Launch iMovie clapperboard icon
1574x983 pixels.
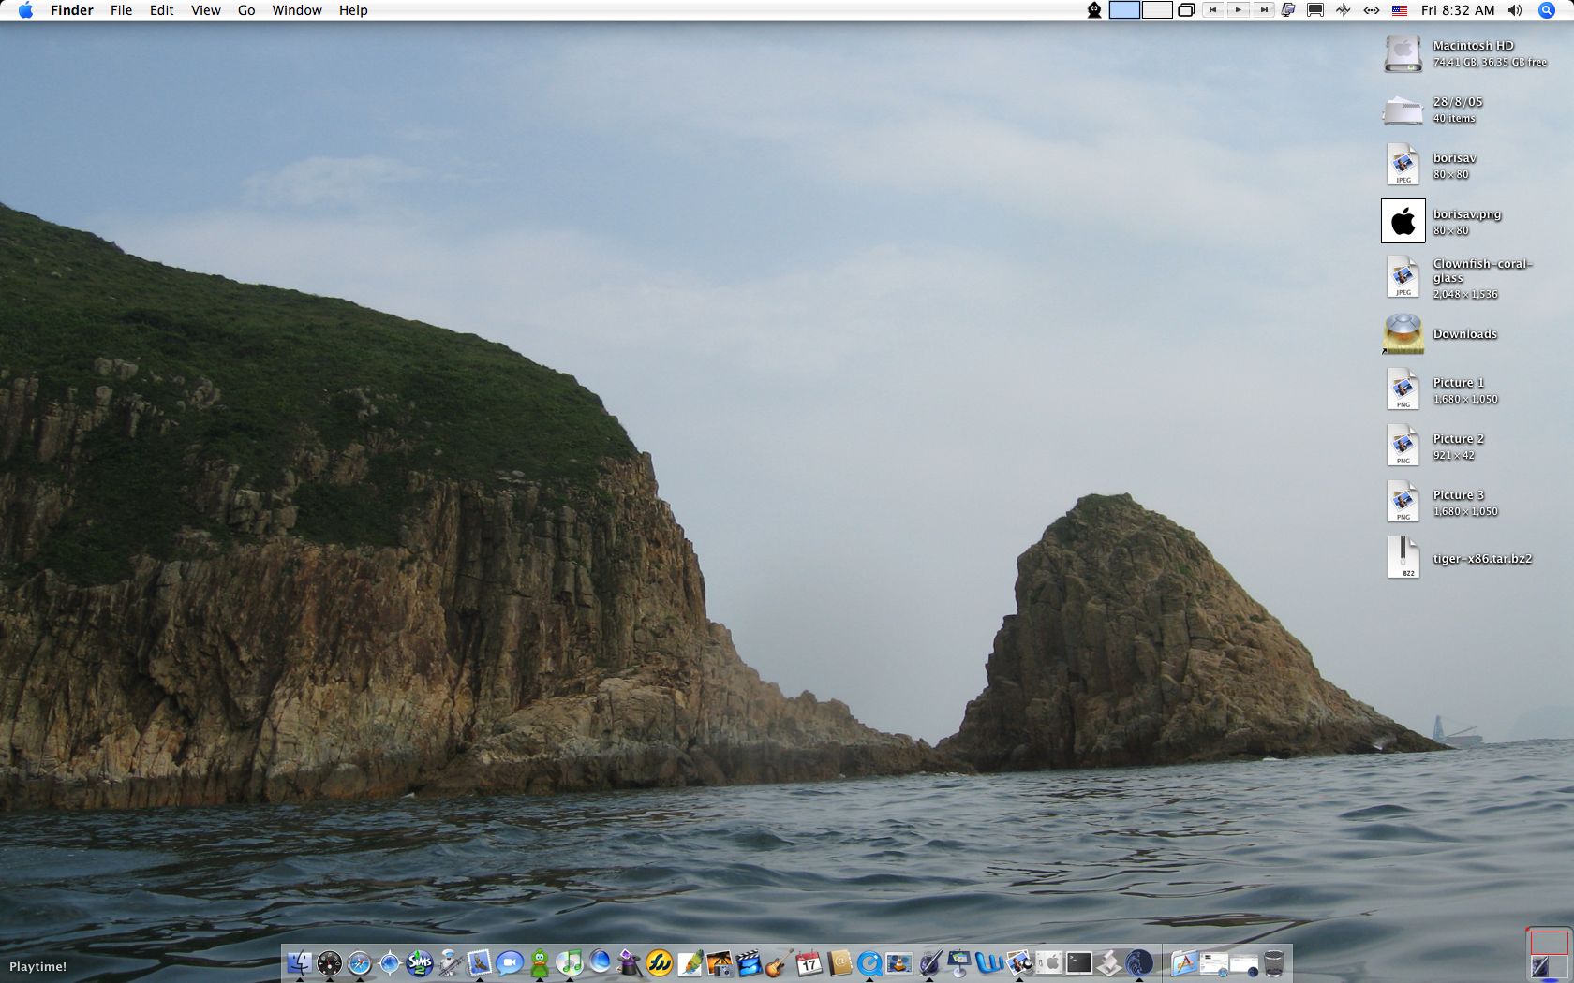[749, 962]
